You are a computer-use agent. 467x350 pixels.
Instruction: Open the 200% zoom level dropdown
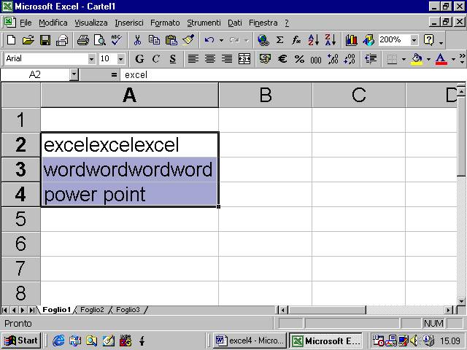coord(414,40)
